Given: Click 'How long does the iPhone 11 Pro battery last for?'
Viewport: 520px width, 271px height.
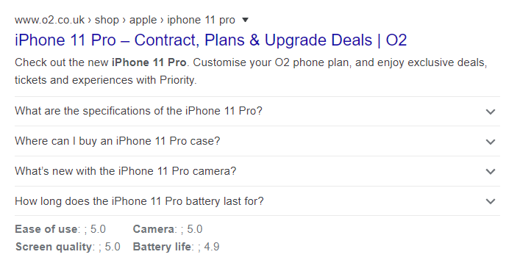Looking at the screenshot, I should 139,201.
